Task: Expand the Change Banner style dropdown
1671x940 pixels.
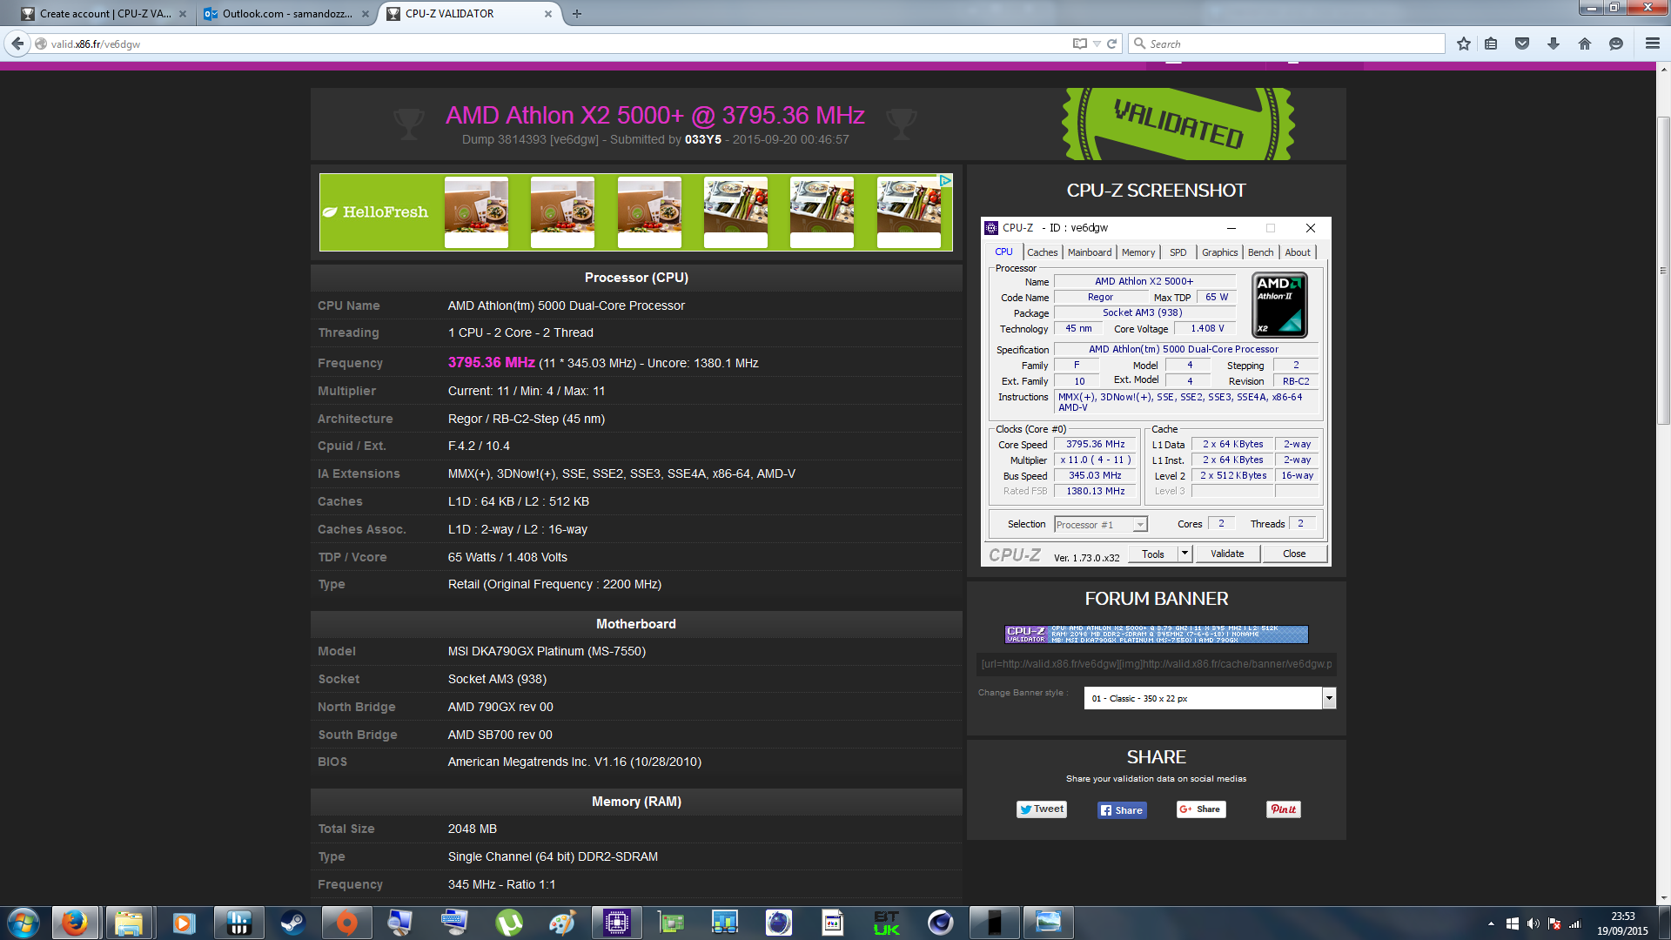Action: pos(1329,698)
